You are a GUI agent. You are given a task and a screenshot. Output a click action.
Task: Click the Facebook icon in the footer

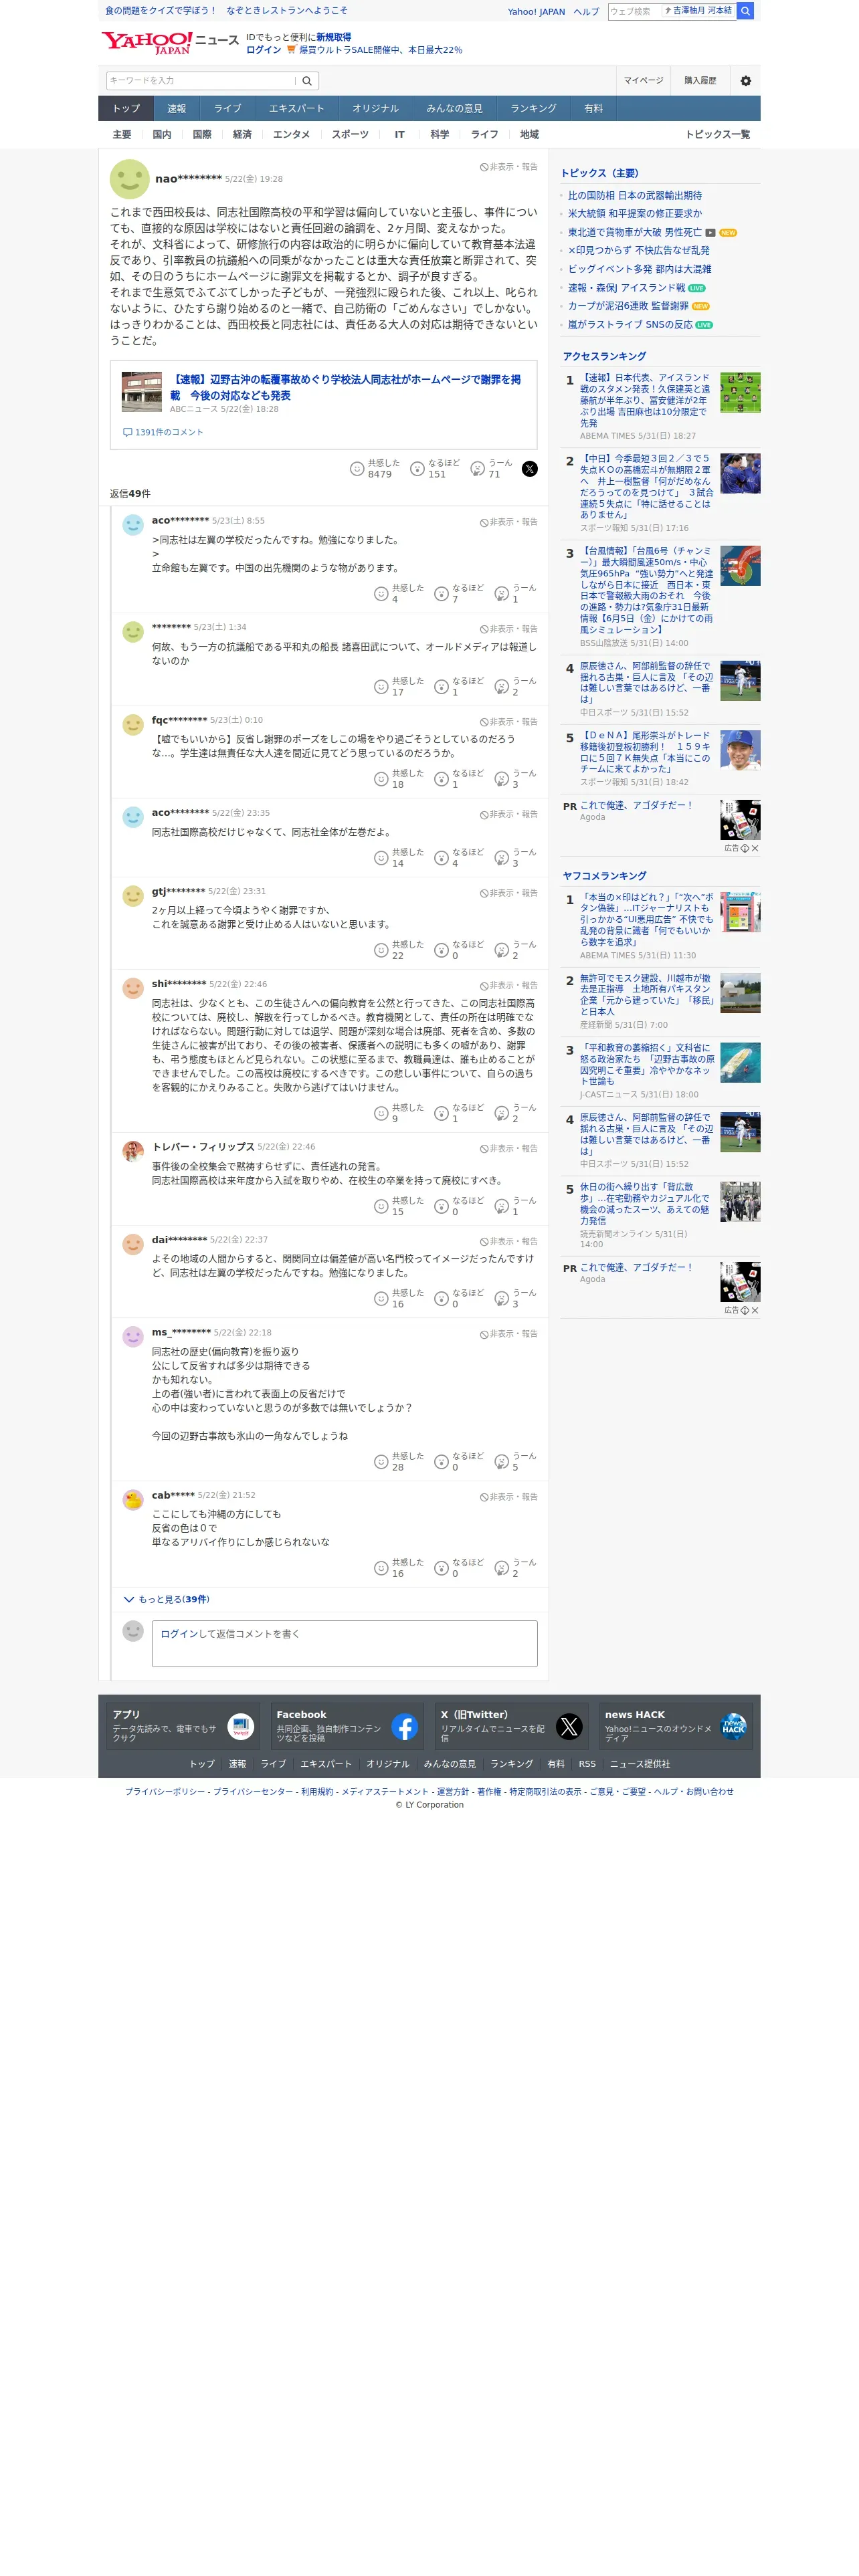[404, 1726]
